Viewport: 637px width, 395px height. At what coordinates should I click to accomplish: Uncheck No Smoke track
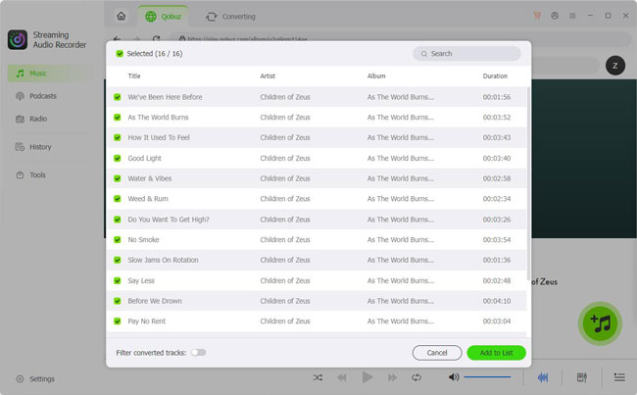(x=118, y=240)
